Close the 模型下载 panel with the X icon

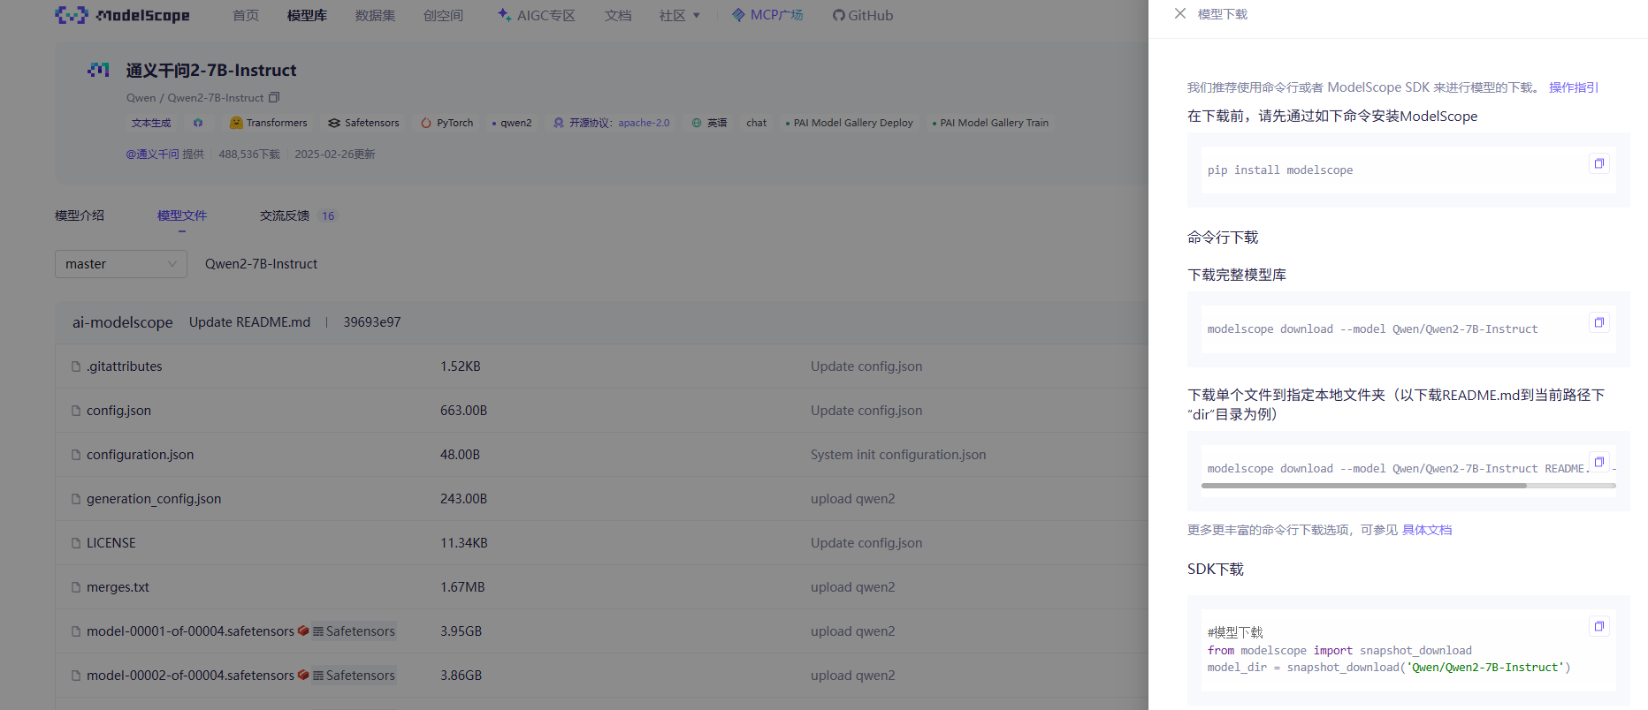[1179, 13]
